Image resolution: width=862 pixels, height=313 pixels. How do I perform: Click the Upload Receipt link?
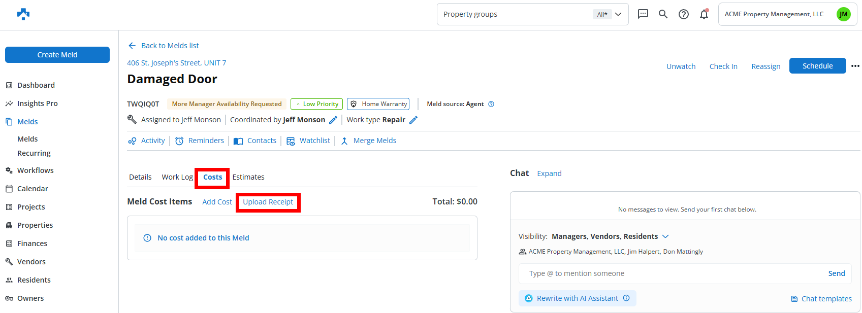pyautogui.click(x=268, y=202)
